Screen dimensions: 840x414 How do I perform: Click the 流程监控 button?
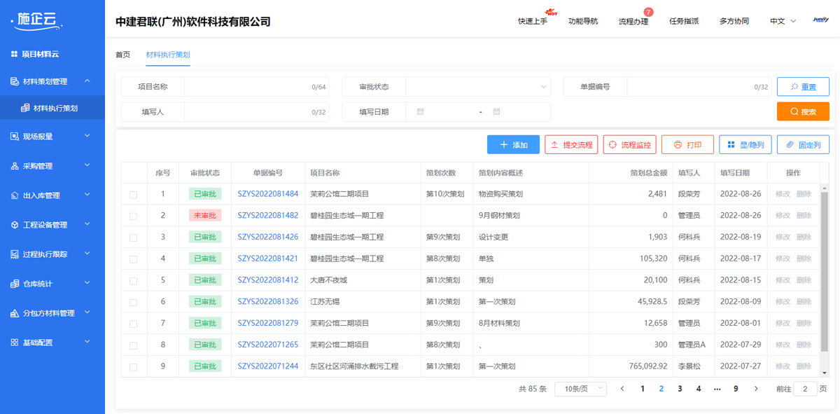pos(629,145)
